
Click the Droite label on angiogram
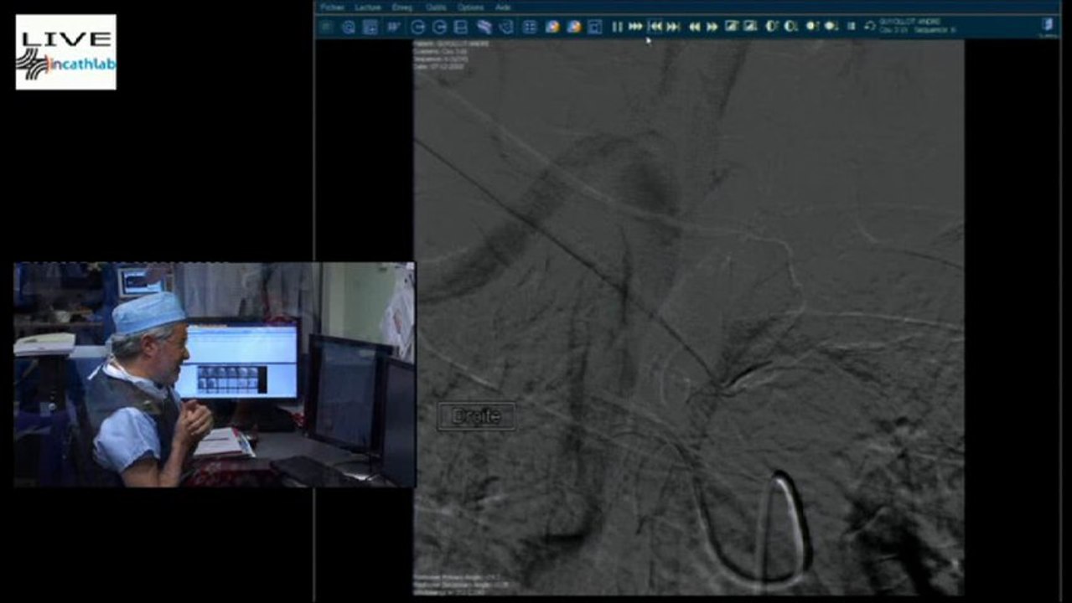(476, 416)
